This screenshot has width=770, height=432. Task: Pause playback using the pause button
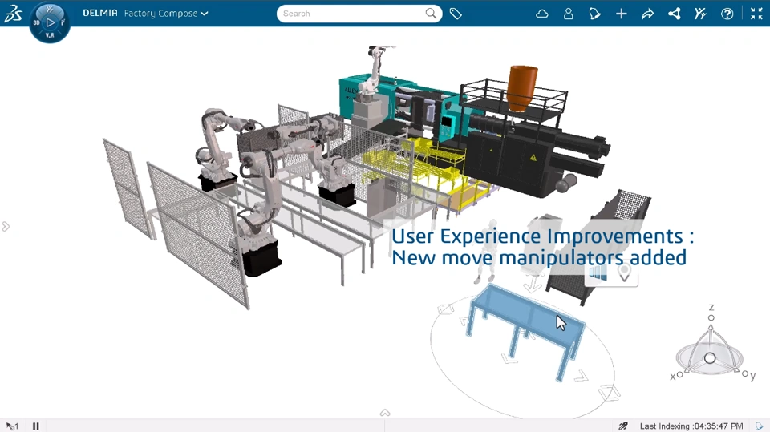click(36, 426)
